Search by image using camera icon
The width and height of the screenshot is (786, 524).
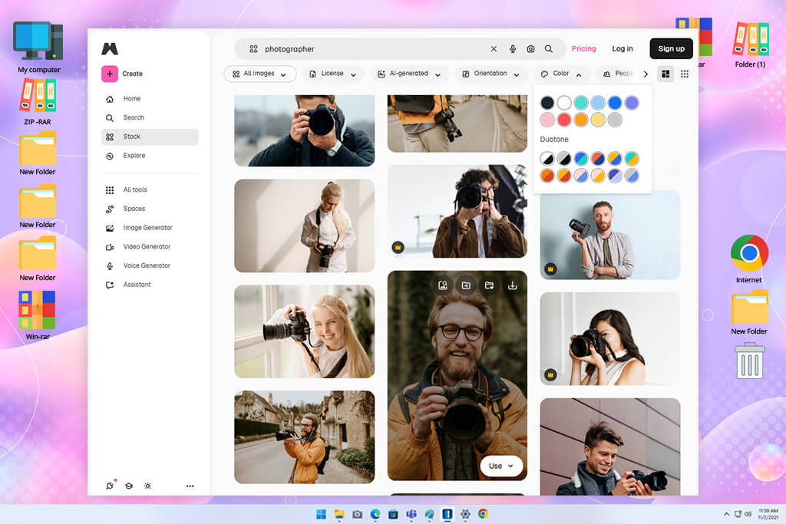pyautogui.click(x=530, y=48)
